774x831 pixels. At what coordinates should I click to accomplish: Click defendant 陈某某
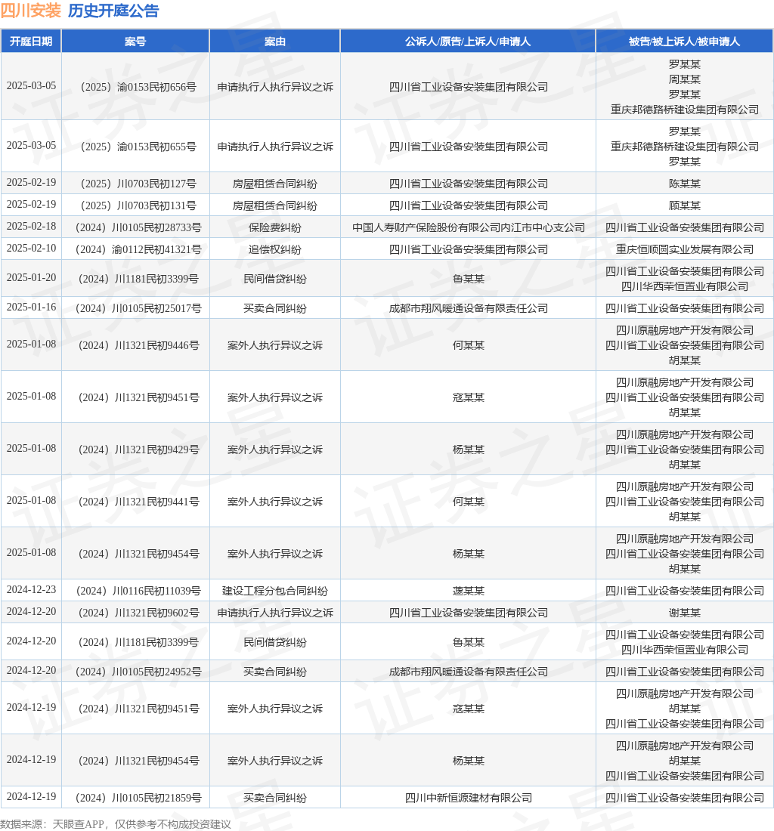(684, 184)
